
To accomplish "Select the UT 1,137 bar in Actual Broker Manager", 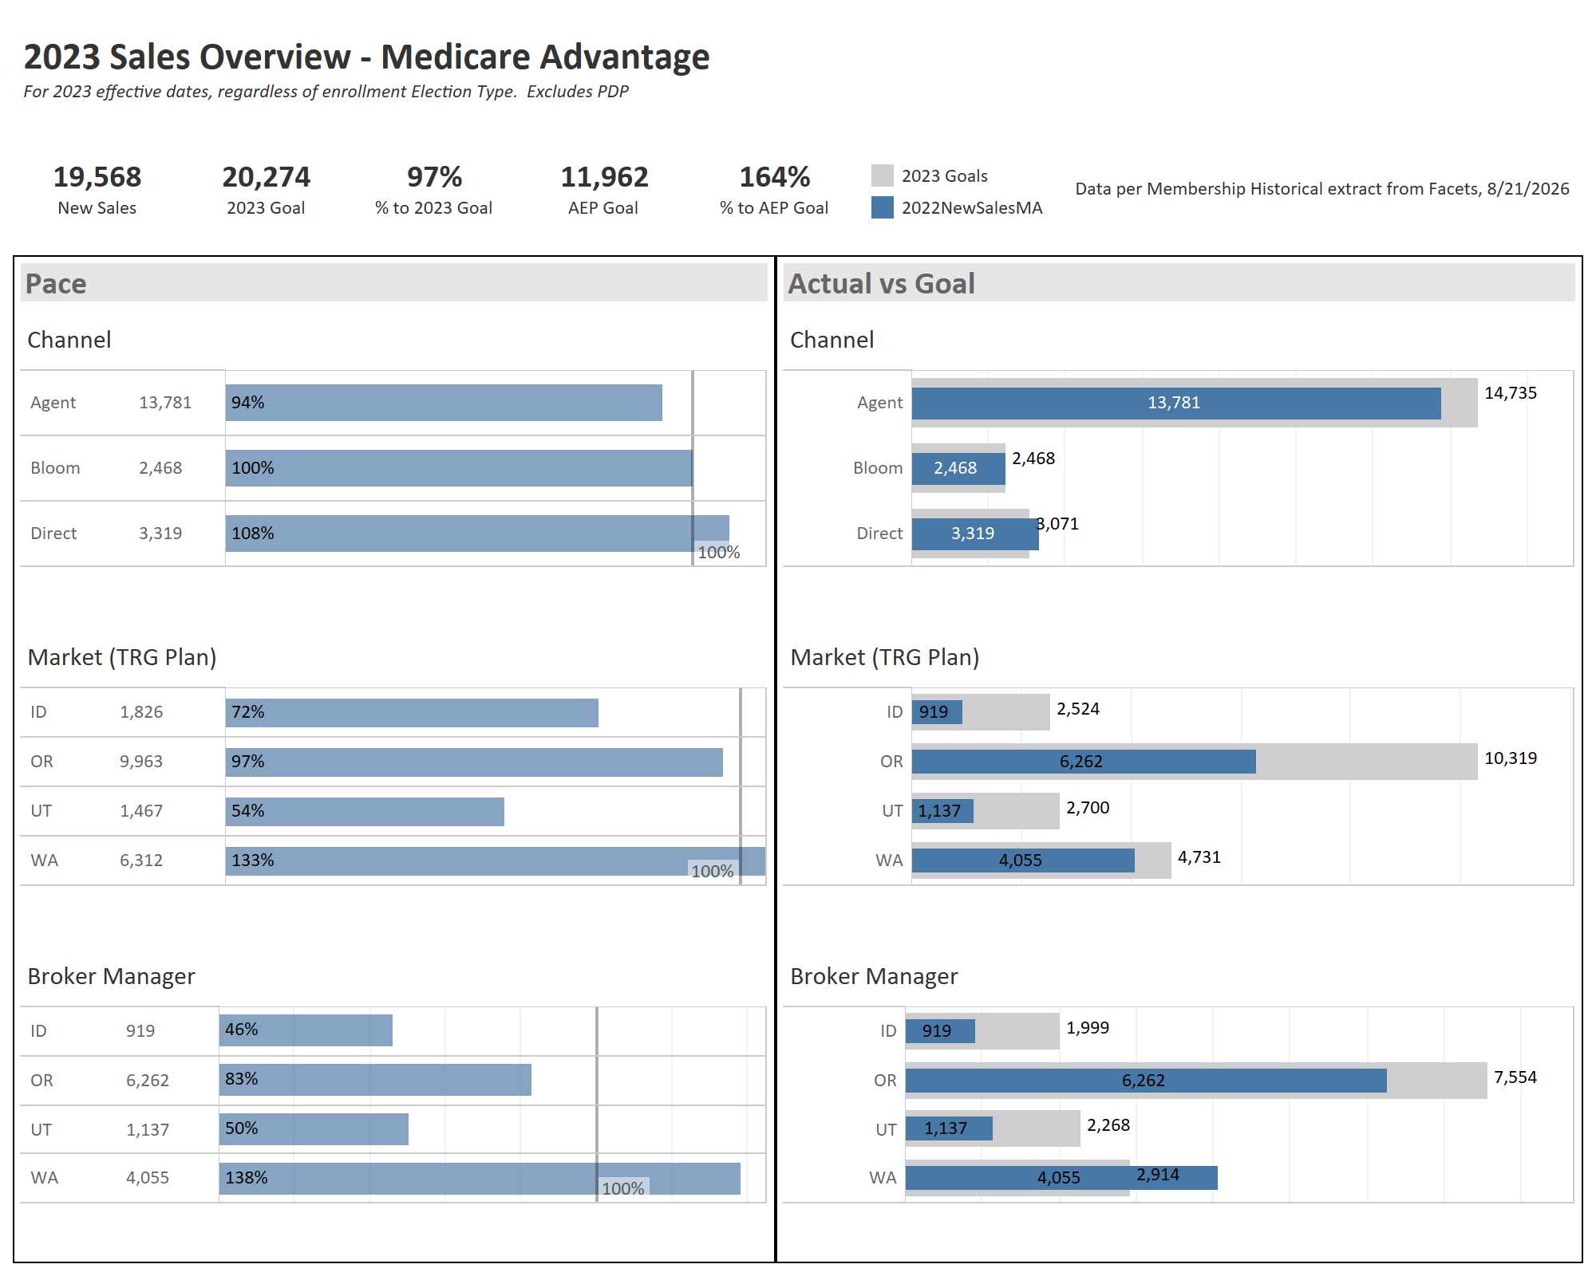I will (x=949, y=1128).
